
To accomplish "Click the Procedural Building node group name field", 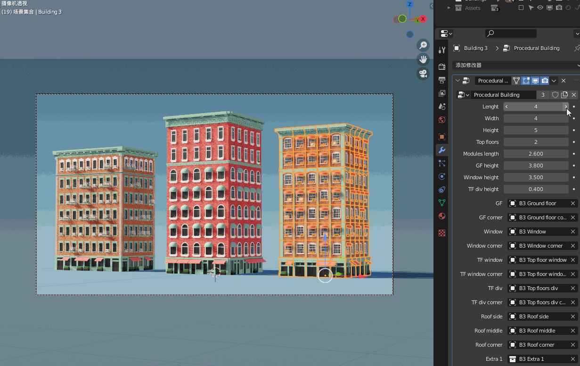I will (x=503, y=95).
